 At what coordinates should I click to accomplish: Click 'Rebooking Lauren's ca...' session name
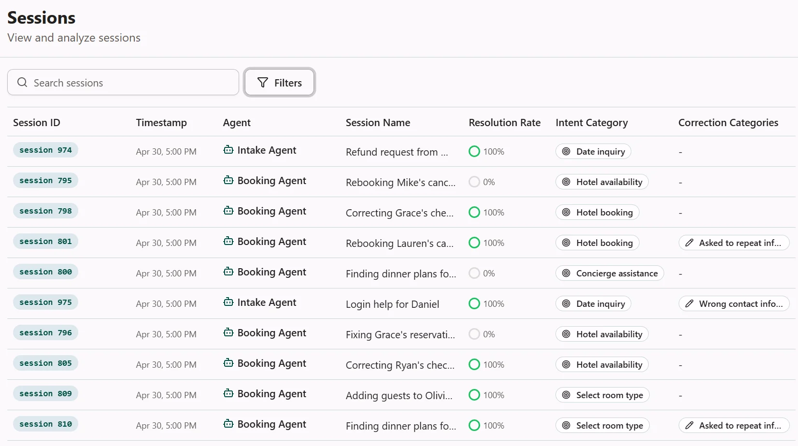tap(399, 243)
